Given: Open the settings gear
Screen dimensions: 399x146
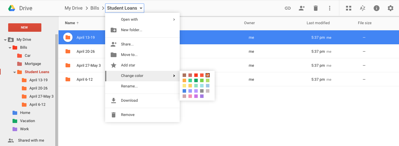Looking at the screenshot, I should click(391, 8).
